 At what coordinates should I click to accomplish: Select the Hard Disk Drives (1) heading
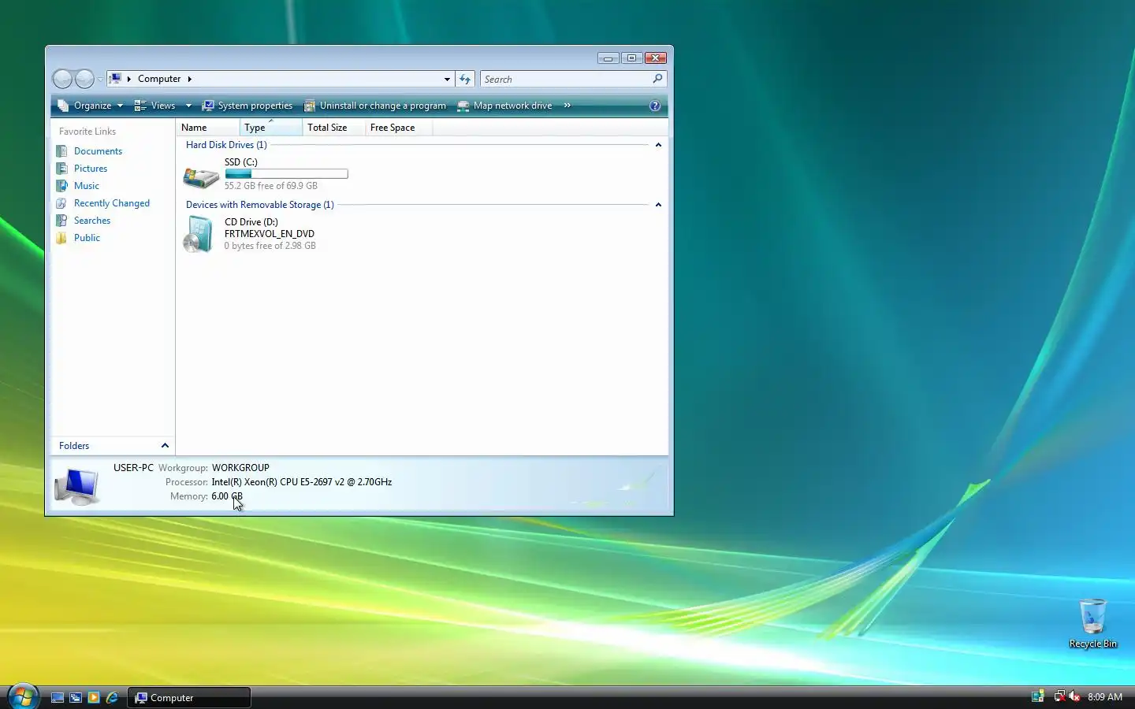(226, 145)
